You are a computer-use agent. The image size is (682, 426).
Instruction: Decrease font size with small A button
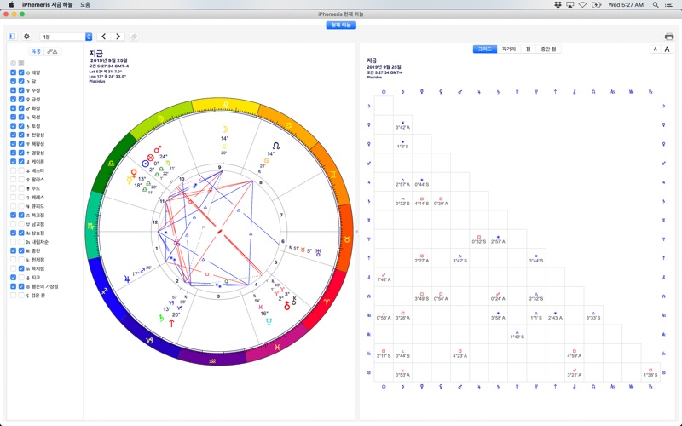[x=655, y=49]
